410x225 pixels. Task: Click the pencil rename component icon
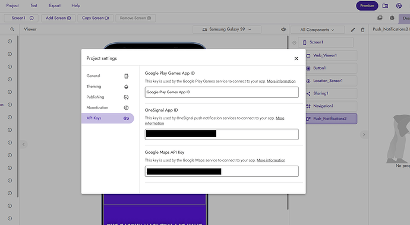[353, 30]
